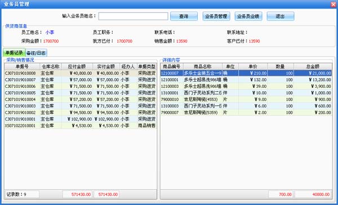Click the 单据类型 column header
The image size is (338, 205).
(147, 66)
